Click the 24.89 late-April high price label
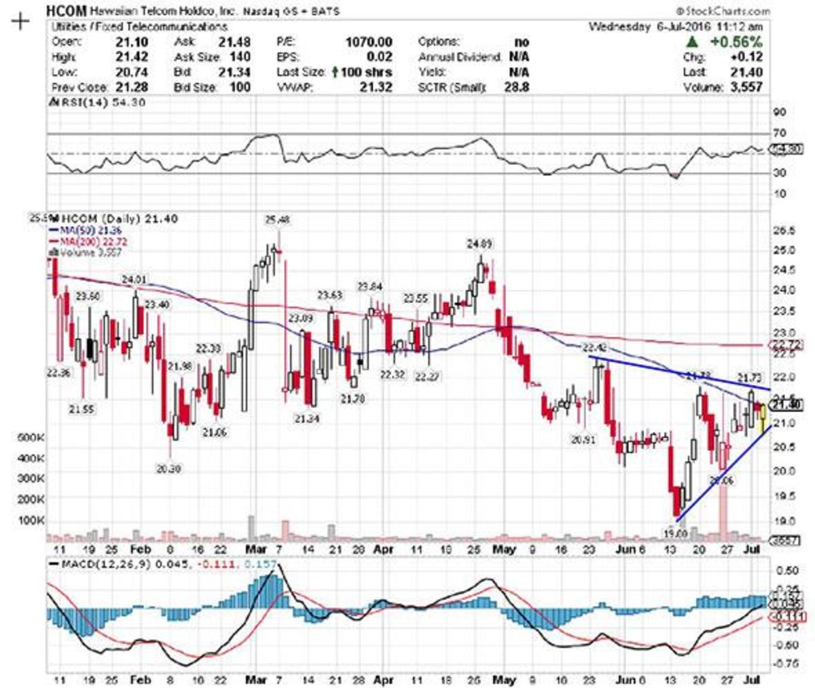Image resolution: width=815 pixels, height=688 pixels. tap(479, 242)
